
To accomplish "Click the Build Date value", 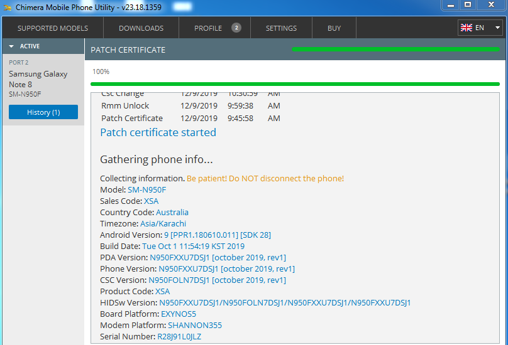I will pyautogui.click(x=194, y=247).
